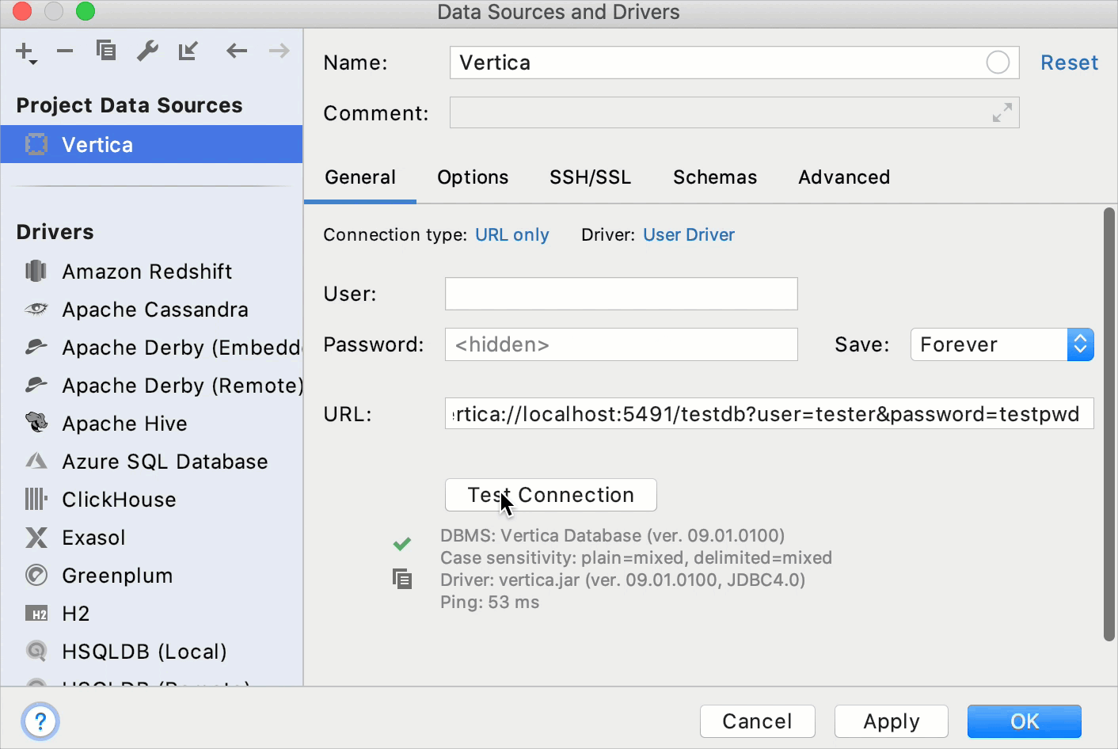Click the H2 driver icon
Viewport: 1118px width, 749px height.
(36, 614)
